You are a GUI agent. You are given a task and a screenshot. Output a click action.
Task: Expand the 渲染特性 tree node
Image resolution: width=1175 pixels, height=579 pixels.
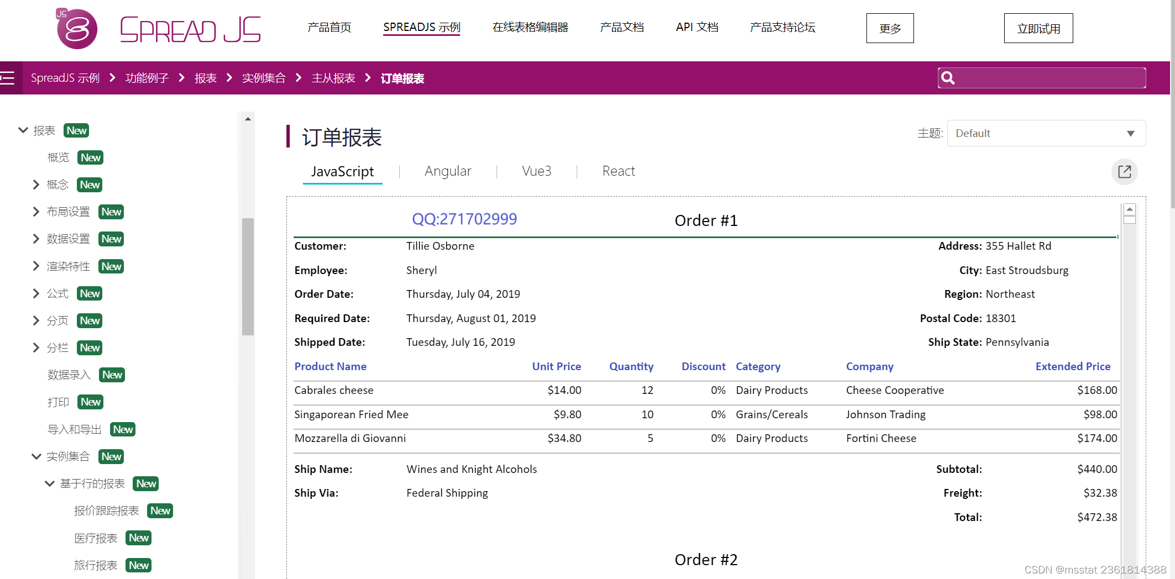tap(36, 266)
